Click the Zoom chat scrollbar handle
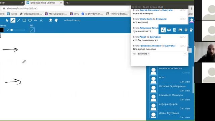 (x=187, y=49)
